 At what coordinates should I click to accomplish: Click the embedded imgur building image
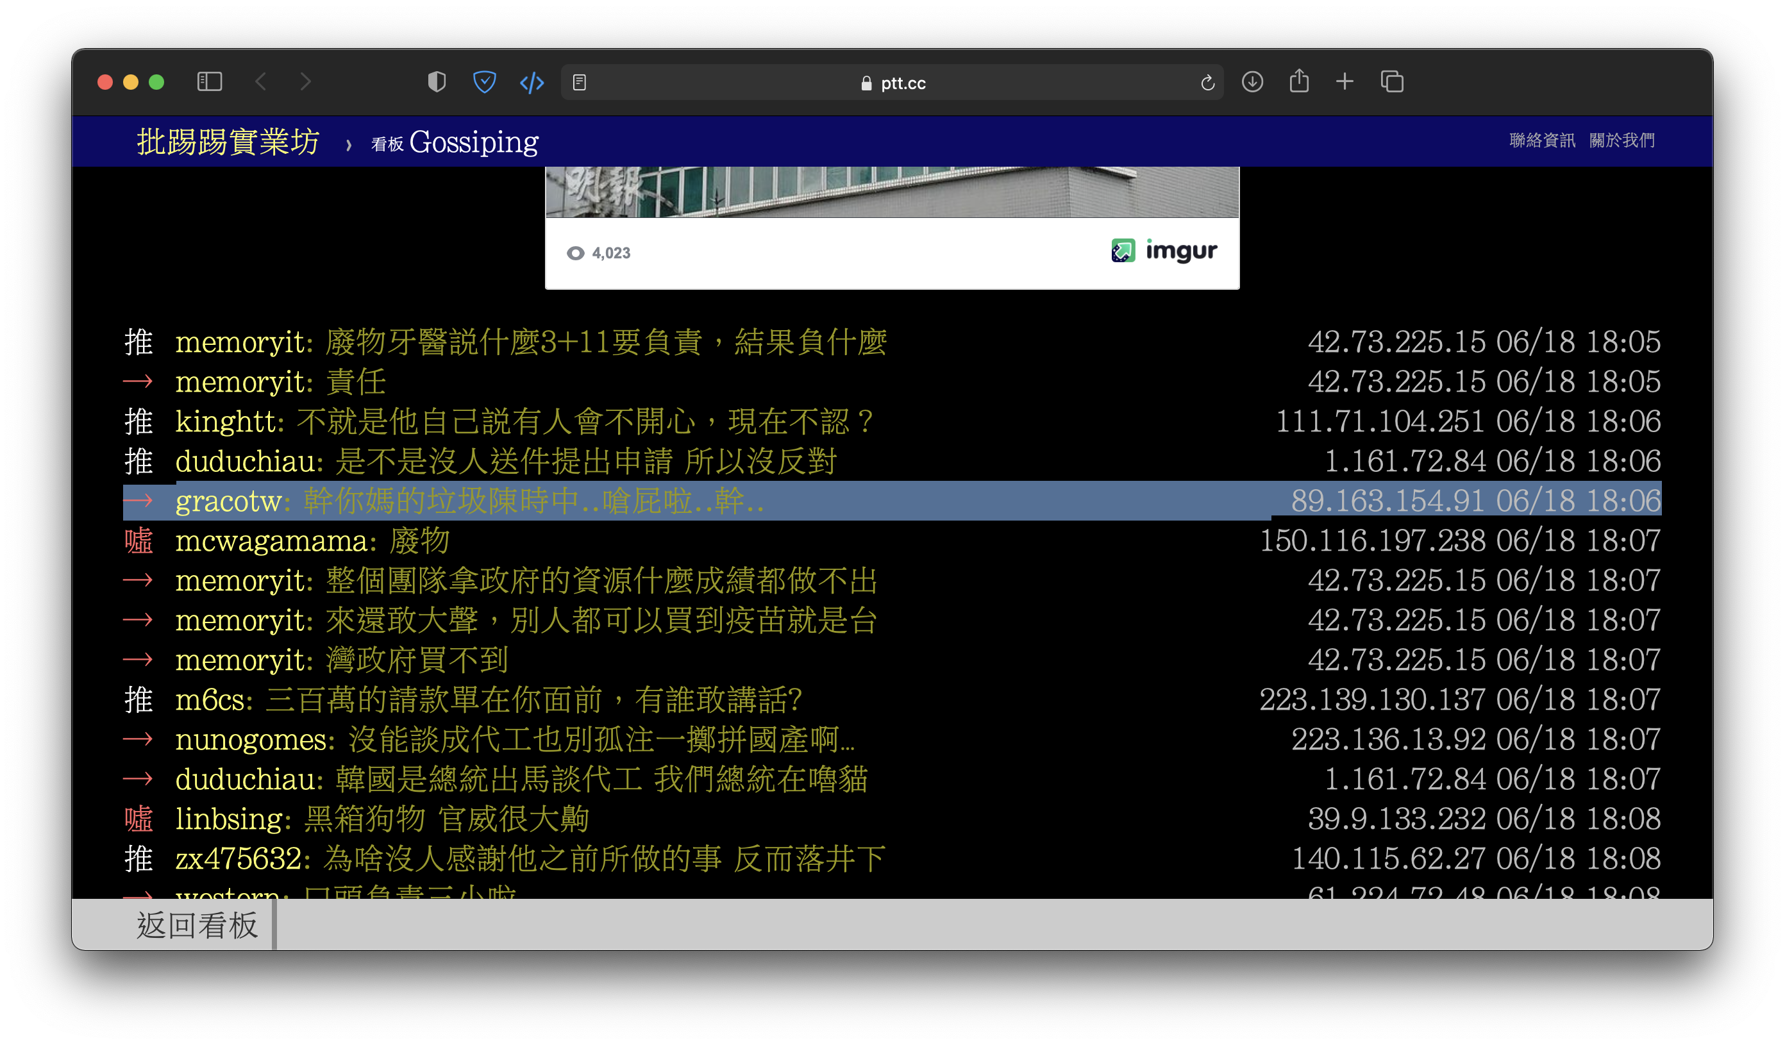[x=892, y=191]
